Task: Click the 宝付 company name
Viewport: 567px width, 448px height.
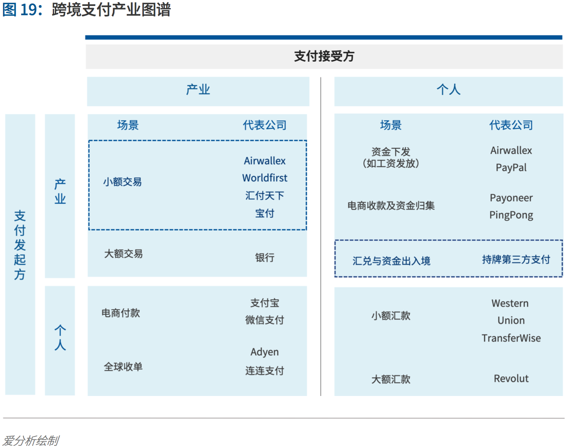Action: 265,213
